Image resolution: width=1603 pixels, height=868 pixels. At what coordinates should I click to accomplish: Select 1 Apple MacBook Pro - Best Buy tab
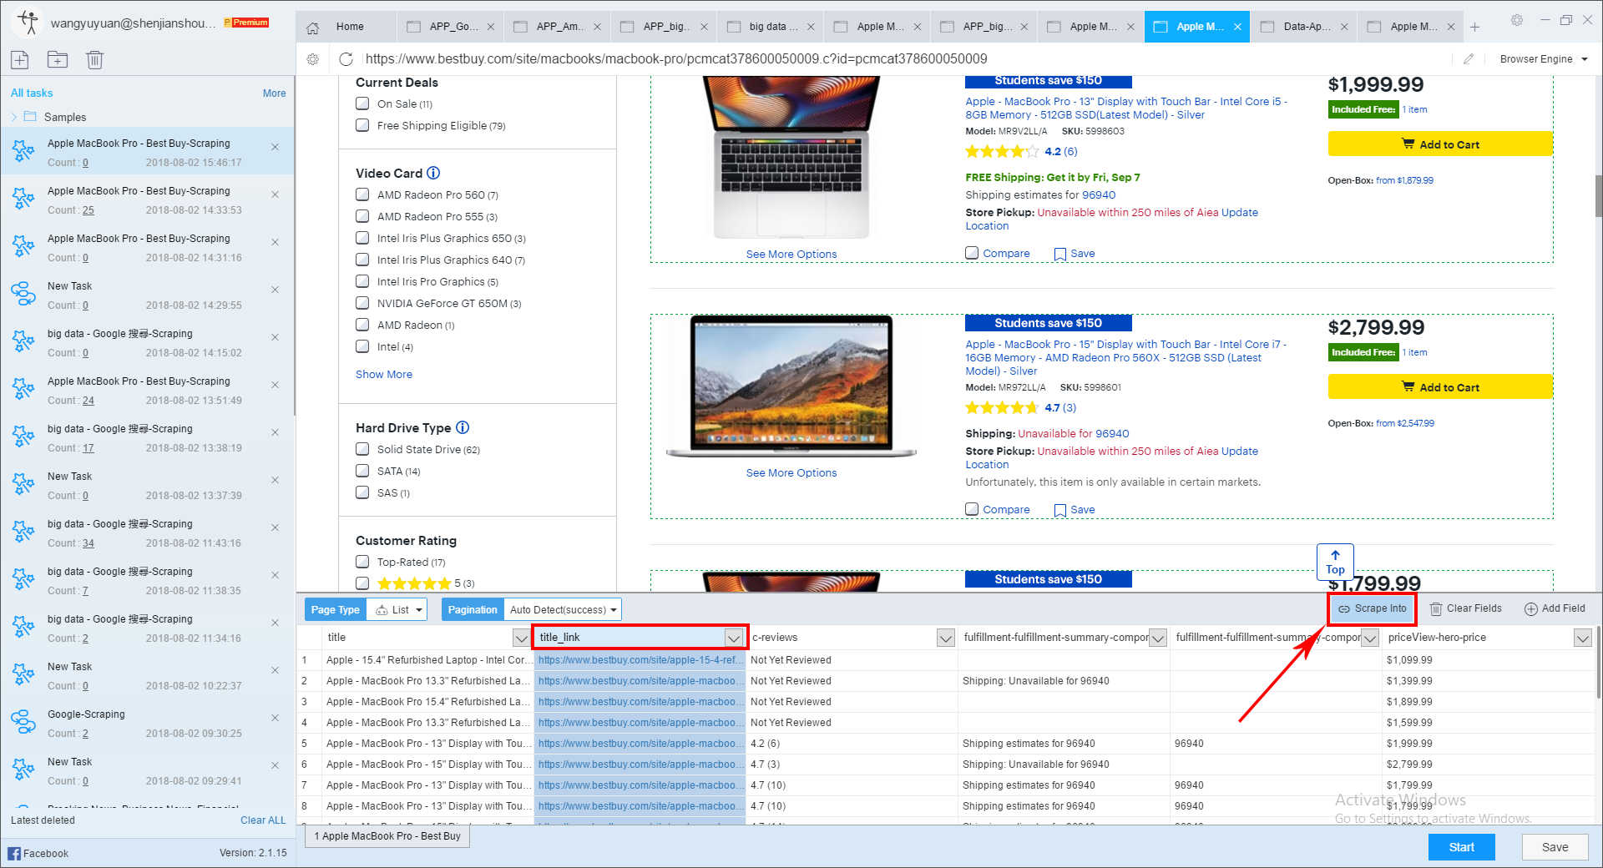387,836
